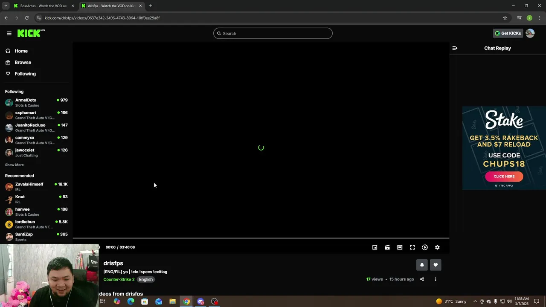546x307 pixels.
Task: Toggle notifications bell for drisfps
Action: 422,265
